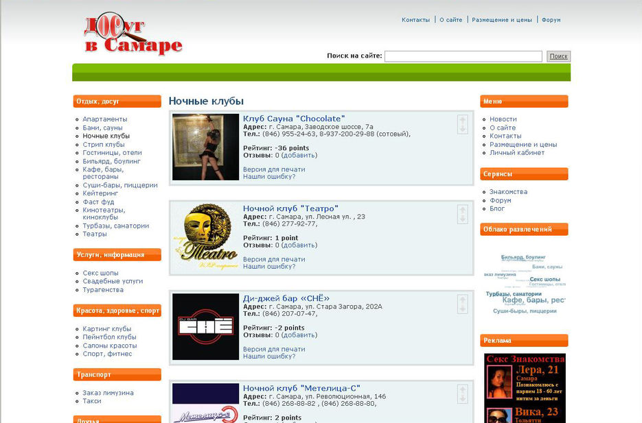Open 'Форум' under Сервисы

coord(501,200)
